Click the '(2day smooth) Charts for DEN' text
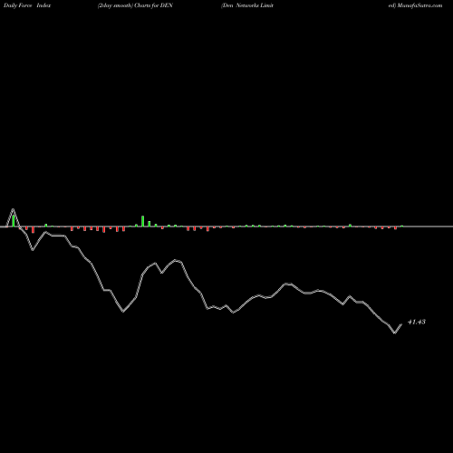Image resolution: width=453 pixels, height=453 pixels. click(x=135, y=5)
